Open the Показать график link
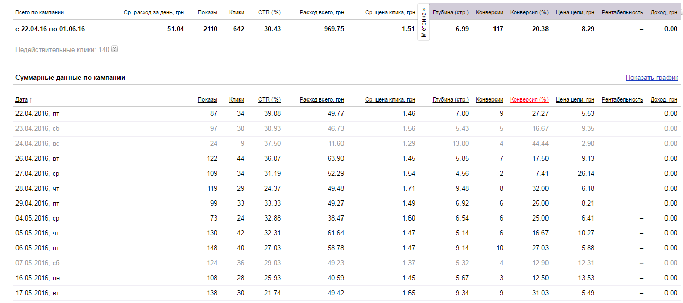The height and width of the screenshot is (303, 683). coord(652,78)
